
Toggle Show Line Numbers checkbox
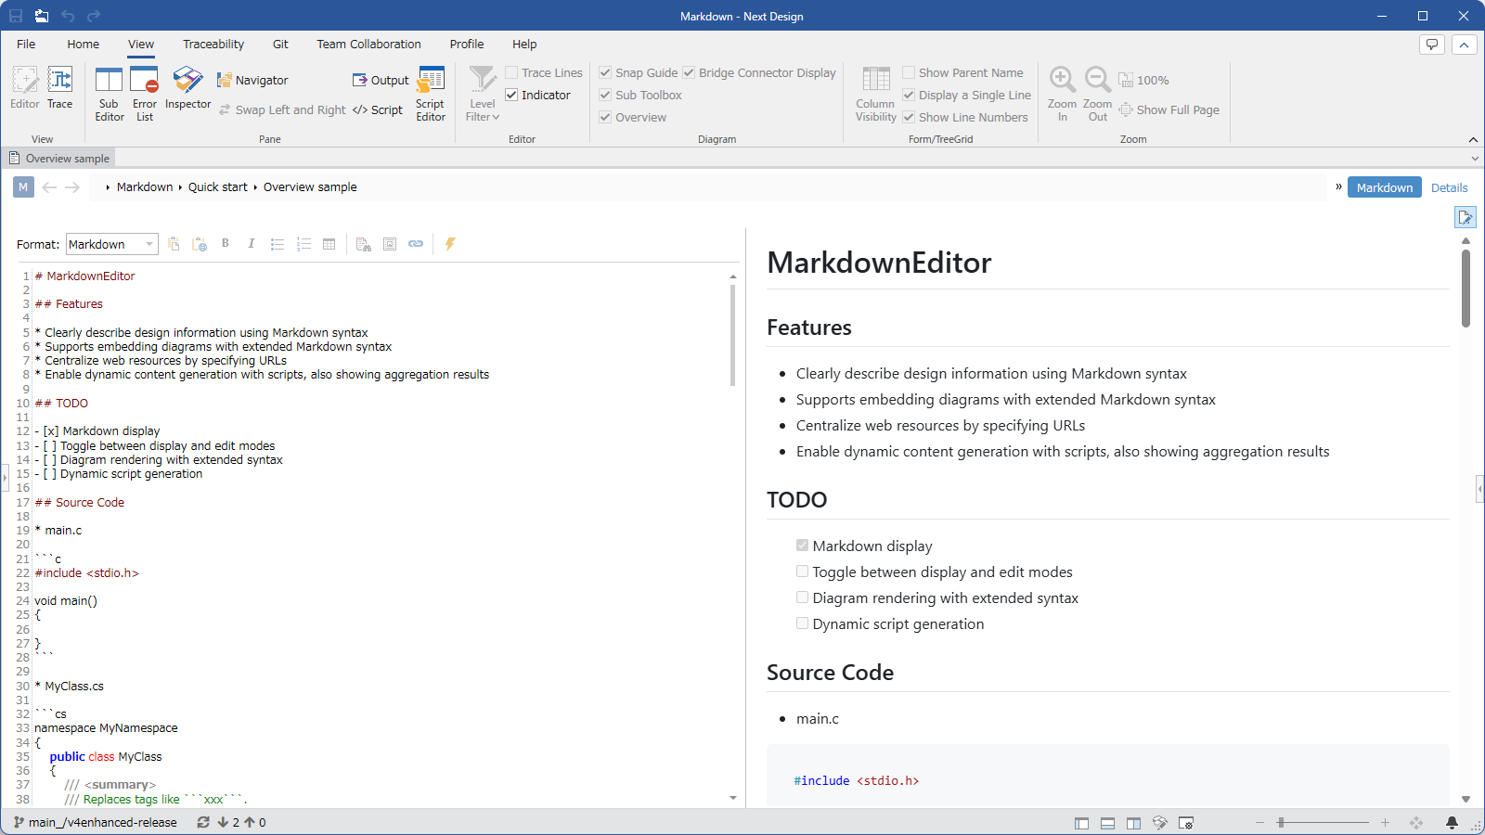pos(909,117)
